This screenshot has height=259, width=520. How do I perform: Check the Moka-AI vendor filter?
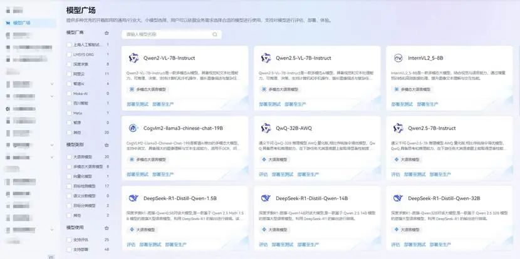tap(69, 93)
